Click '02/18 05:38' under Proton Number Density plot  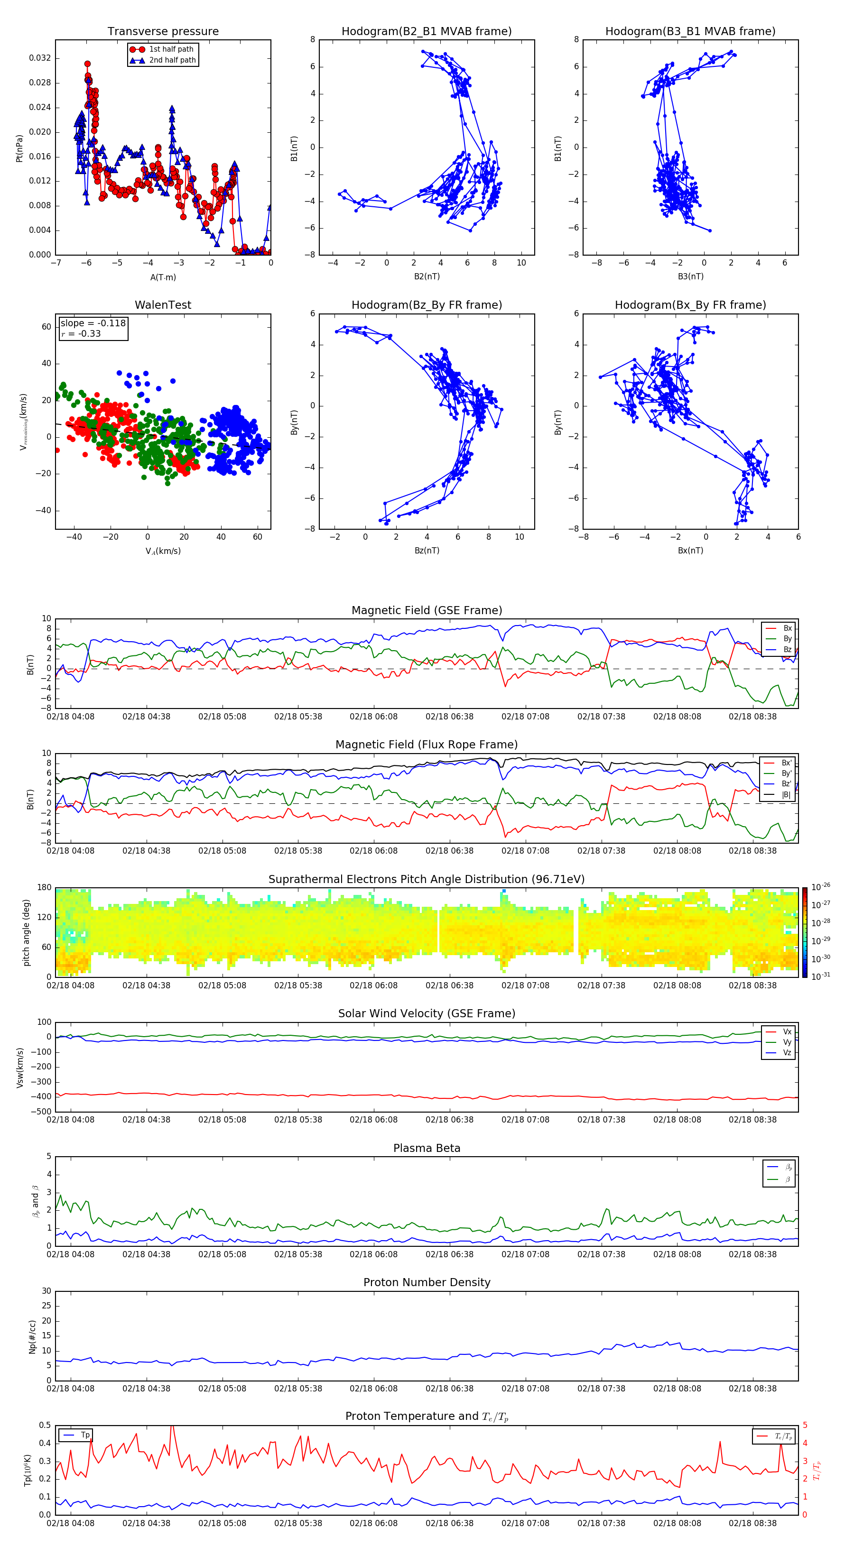(x=298, y=1389)
